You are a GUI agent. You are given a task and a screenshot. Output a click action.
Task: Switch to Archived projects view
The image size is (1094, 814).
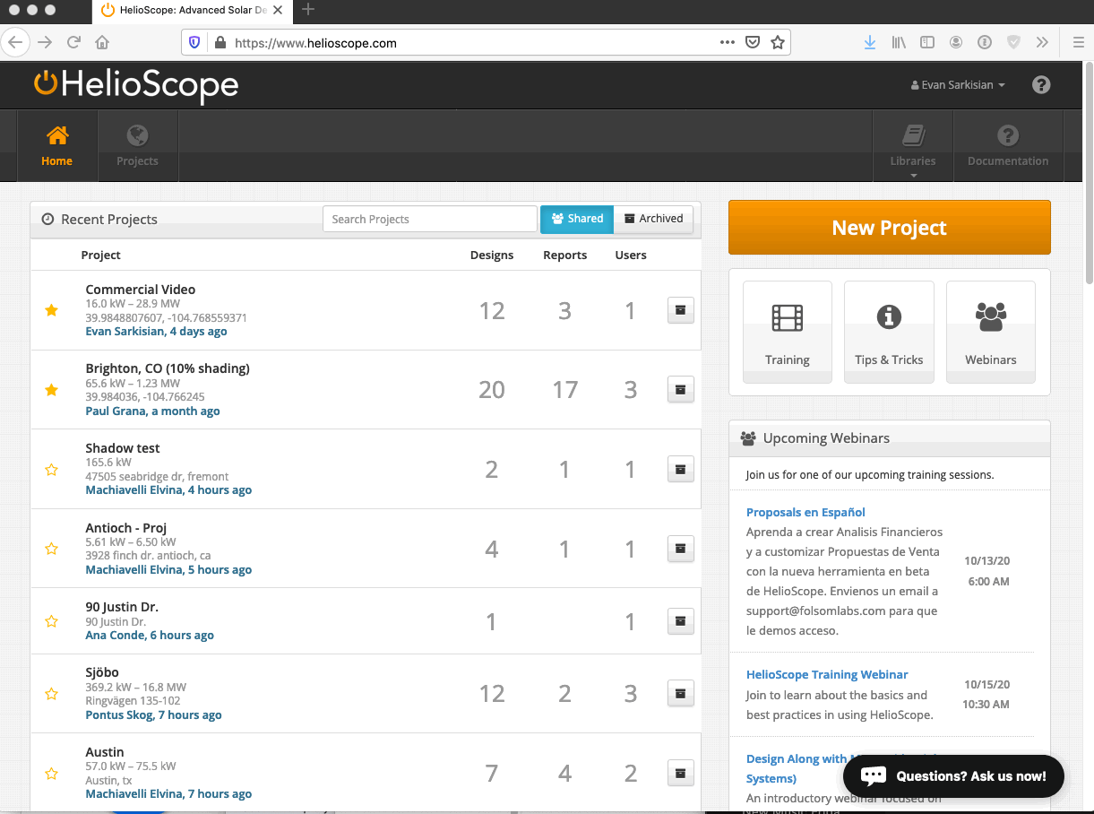point(653,218)
